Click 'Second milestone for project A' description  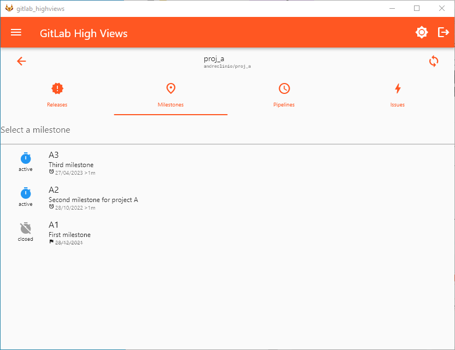pos(93,200)
